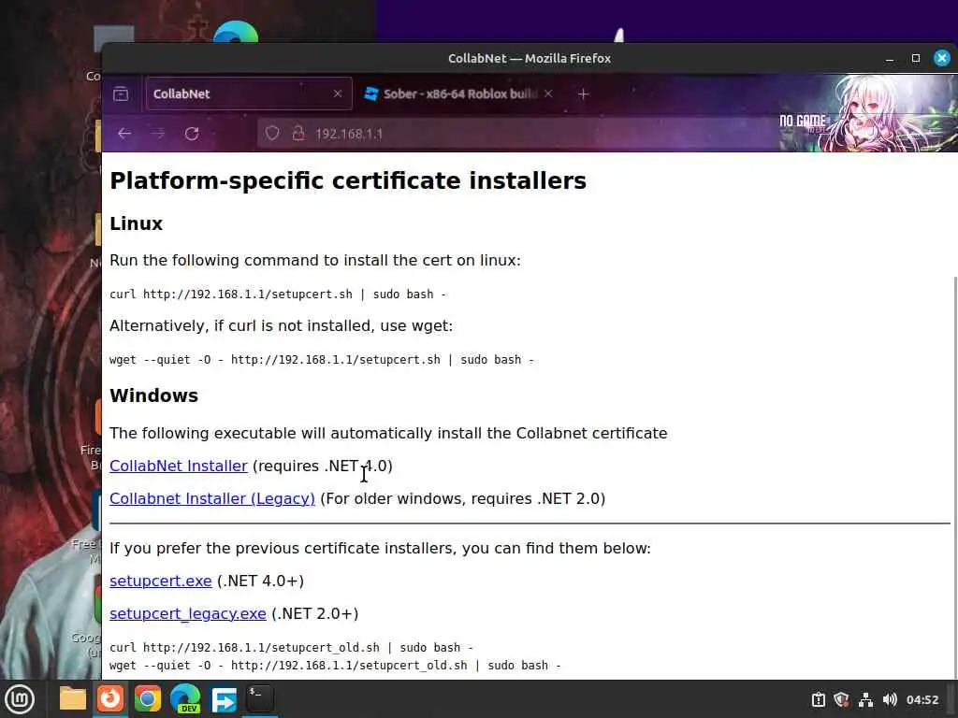Maximize the Firefox window
Screen dimensions: 958x718
tap(916, 58)
